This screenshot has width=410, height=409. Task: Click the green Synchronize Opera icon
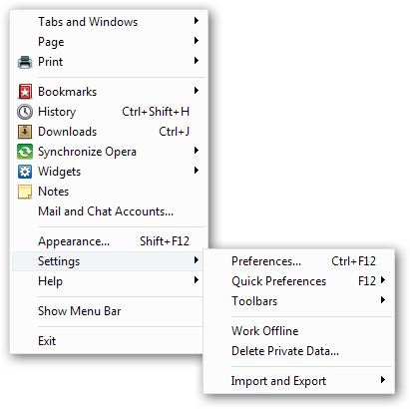point(25,152)
